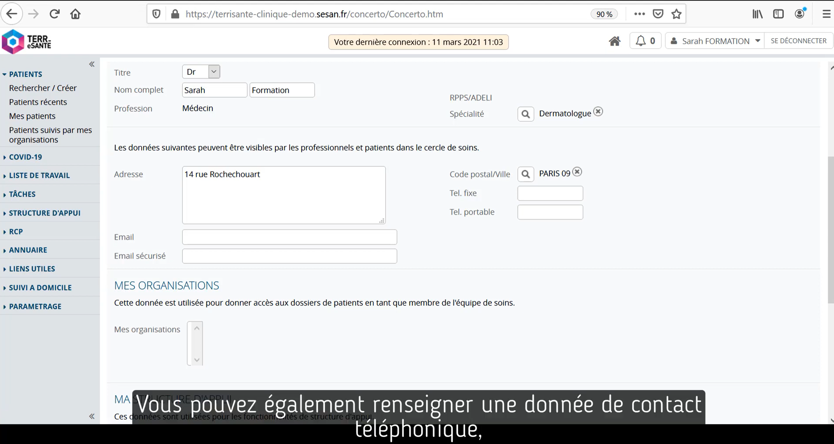The height and width of the screenshot is (444, 834).
Task: Expand the ANNUAIRE section
Action: (28, 250)
